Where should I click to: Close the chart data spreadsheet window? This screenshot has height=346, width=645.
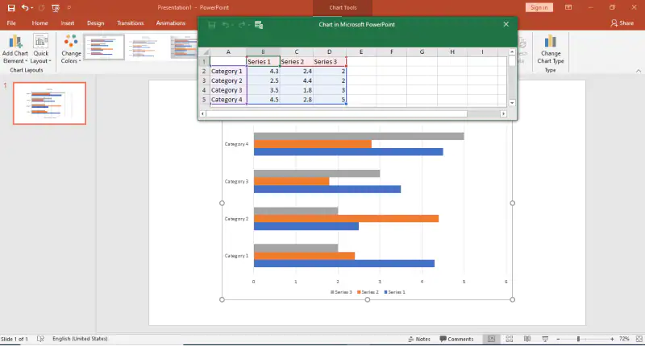point(506,24)
